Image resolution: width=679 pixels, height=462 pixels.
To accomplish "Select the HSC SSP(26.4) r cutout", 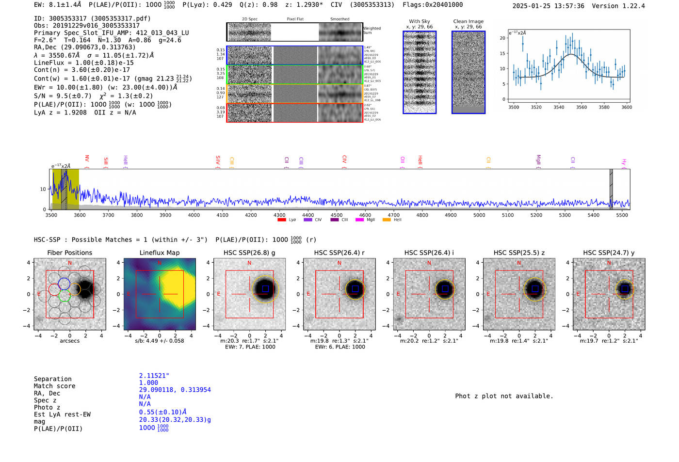I will [339, 294].
